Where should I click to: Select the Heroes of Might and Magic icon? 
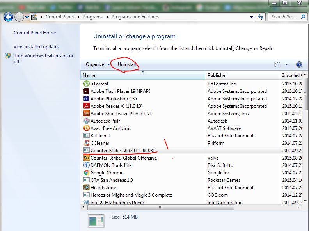pyautogui.click(x=86, y=195)
